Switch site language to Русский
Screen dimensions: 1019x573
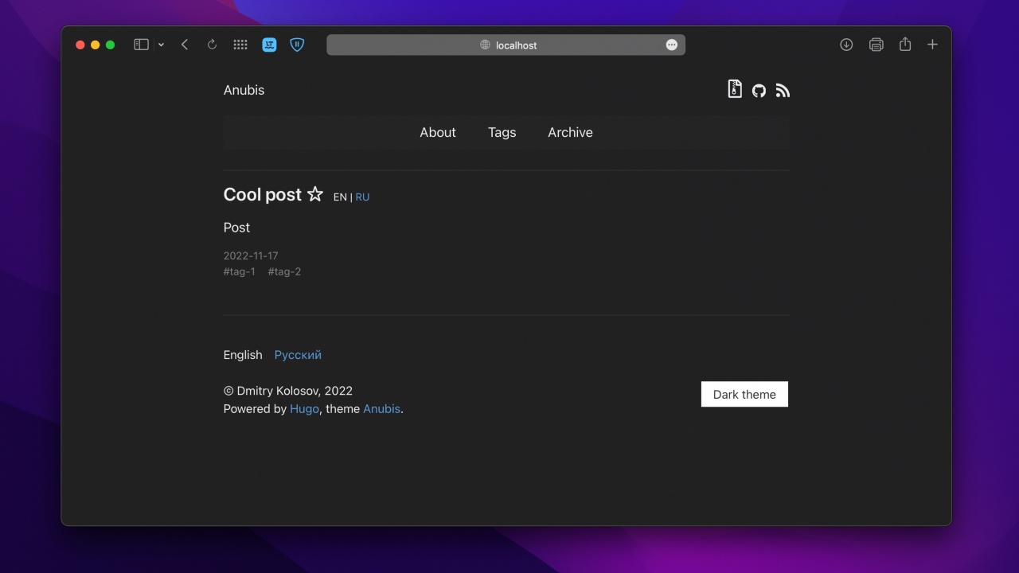298,355
